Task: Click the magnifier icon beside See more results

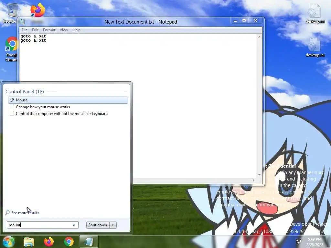Action: click(x=7, y=212)
